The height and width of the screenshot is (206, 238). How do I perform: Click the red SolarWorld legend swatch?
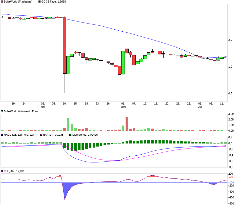[2, 2]
